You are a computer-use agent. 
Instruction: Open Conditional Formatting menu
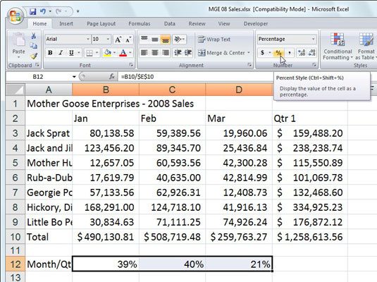pyautogui.click(x=338, y=47)
